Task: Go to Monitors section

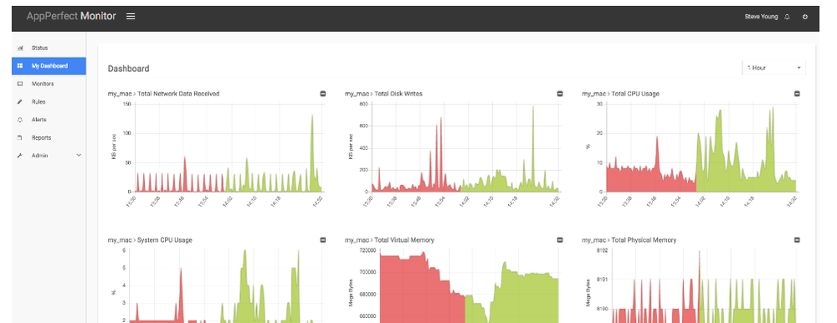Action: 49,84
